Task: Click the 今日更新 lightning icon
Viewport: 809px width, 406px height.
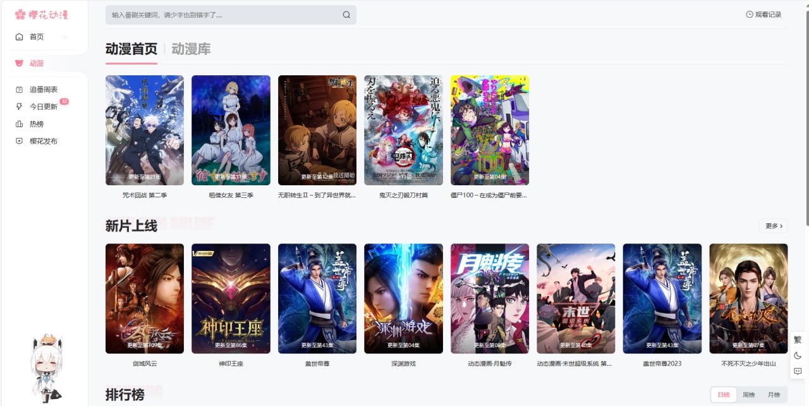Action: (x=19, y=107)
